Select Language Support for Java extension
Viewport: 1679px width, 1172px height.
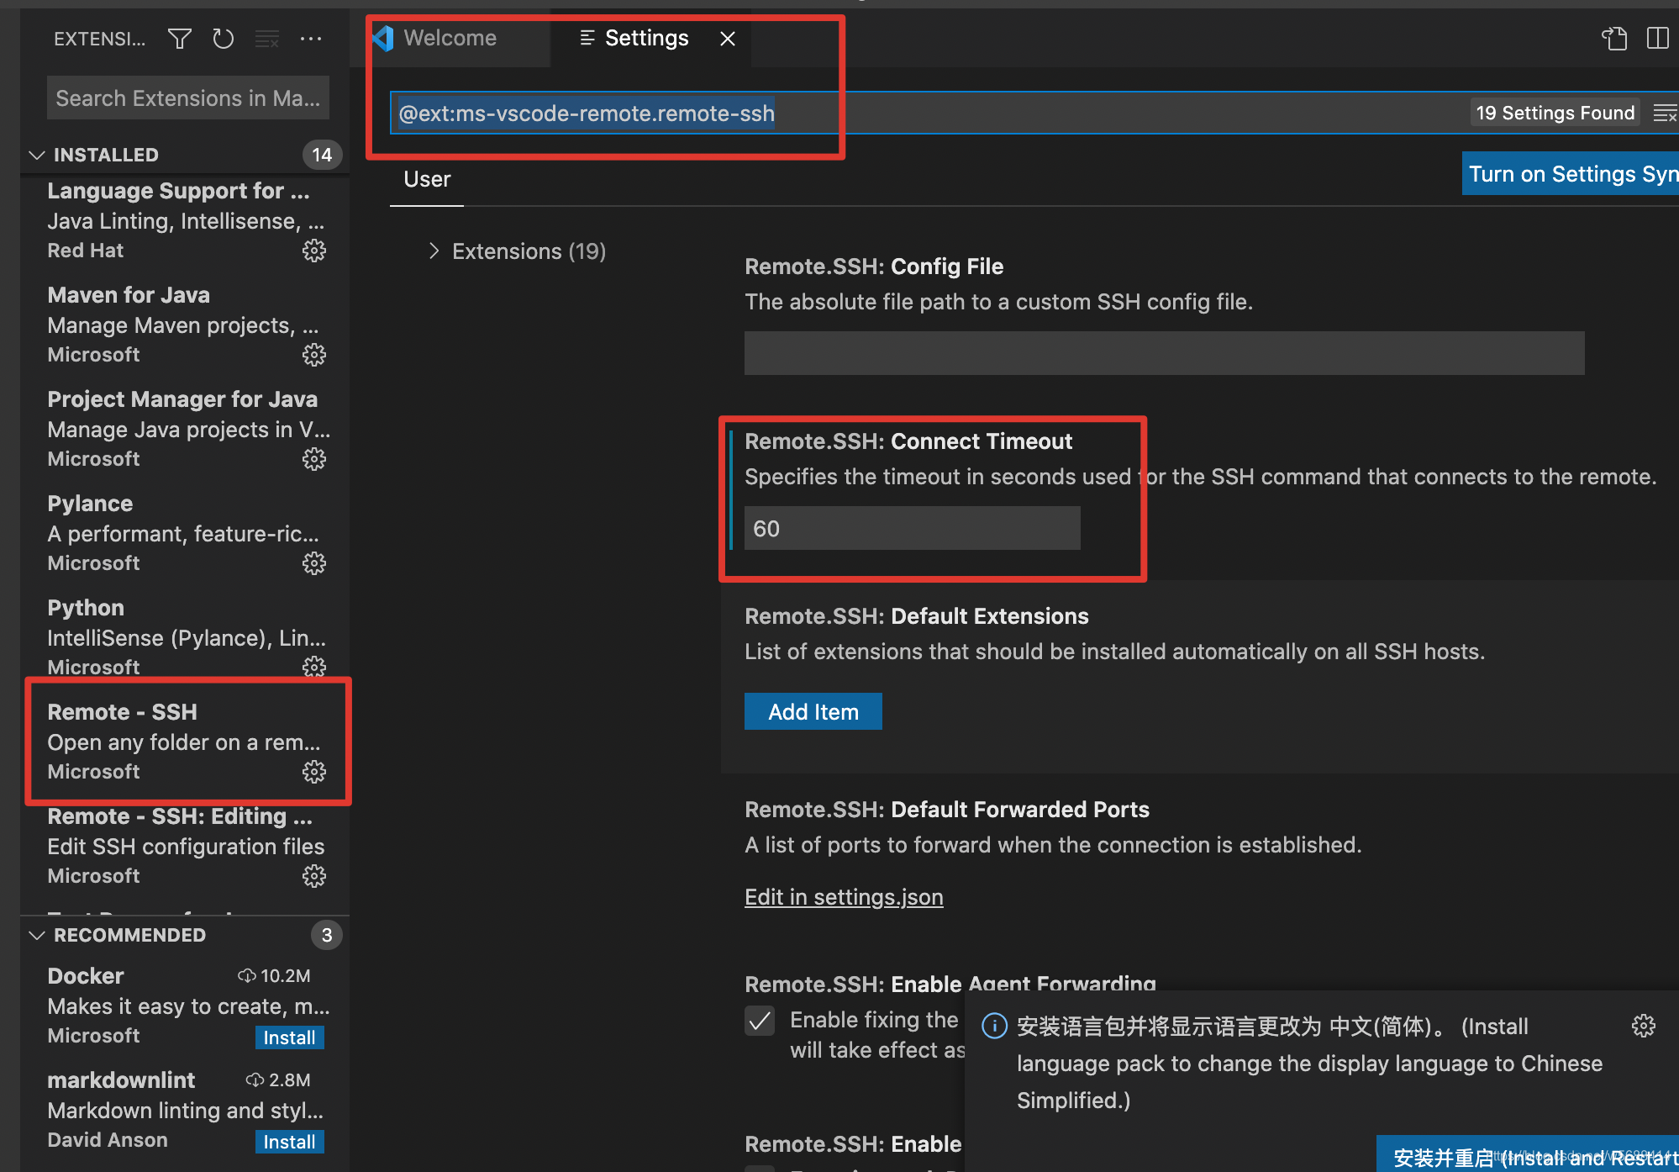[187, 220]
